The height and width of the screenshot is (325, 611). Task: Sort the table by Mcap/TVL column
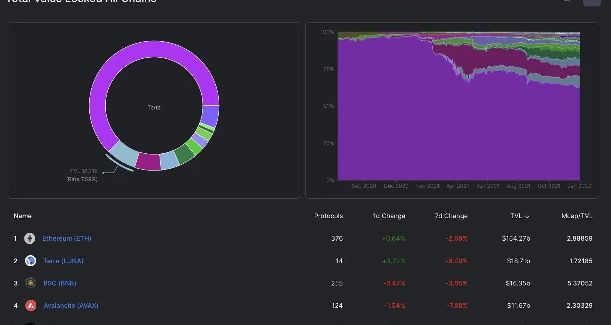577,216
